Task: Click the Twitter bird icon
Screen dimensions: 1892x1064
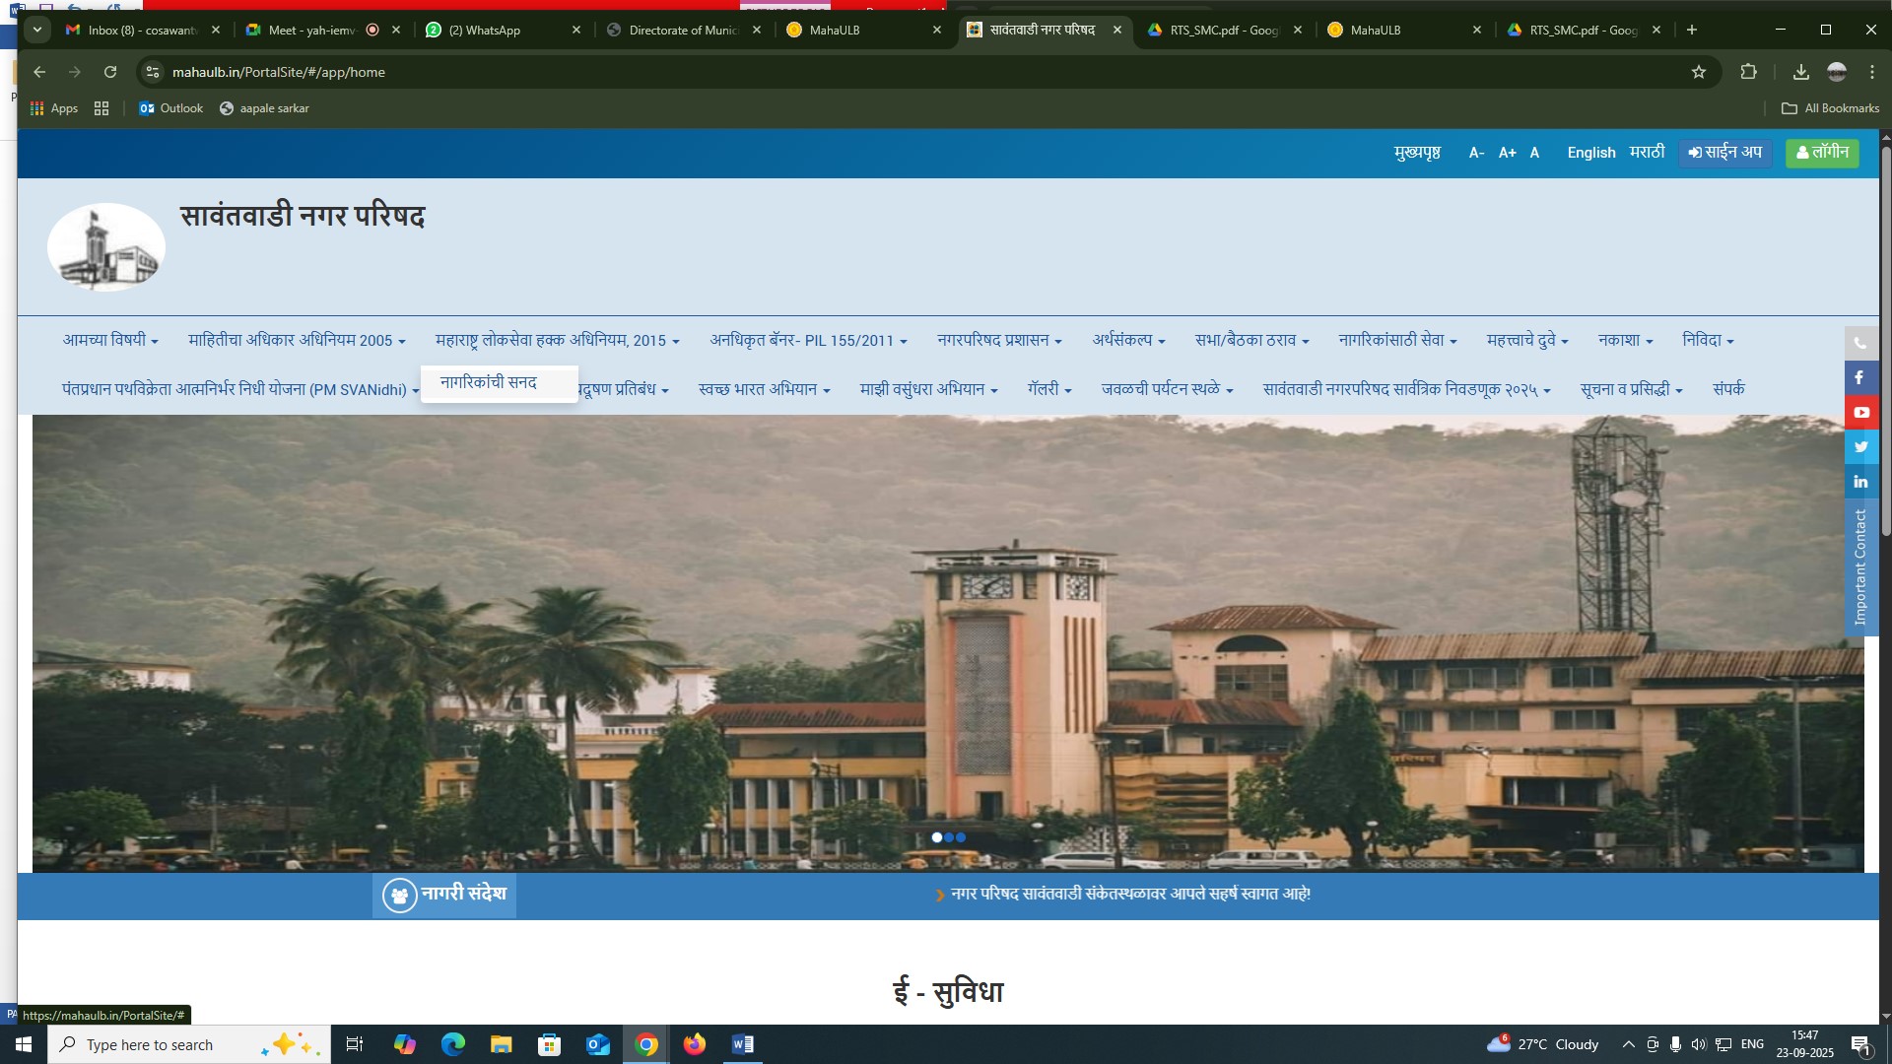Action: pyautogui.click(x=1860, y=447)
